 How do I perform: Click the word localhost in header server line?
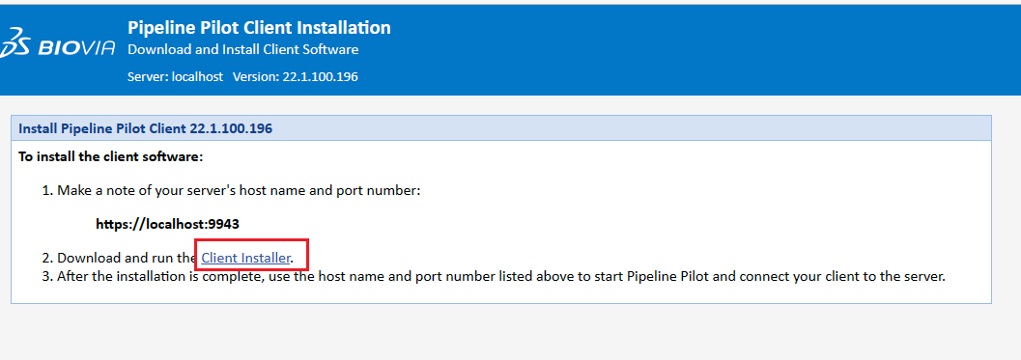coord(197,77)
